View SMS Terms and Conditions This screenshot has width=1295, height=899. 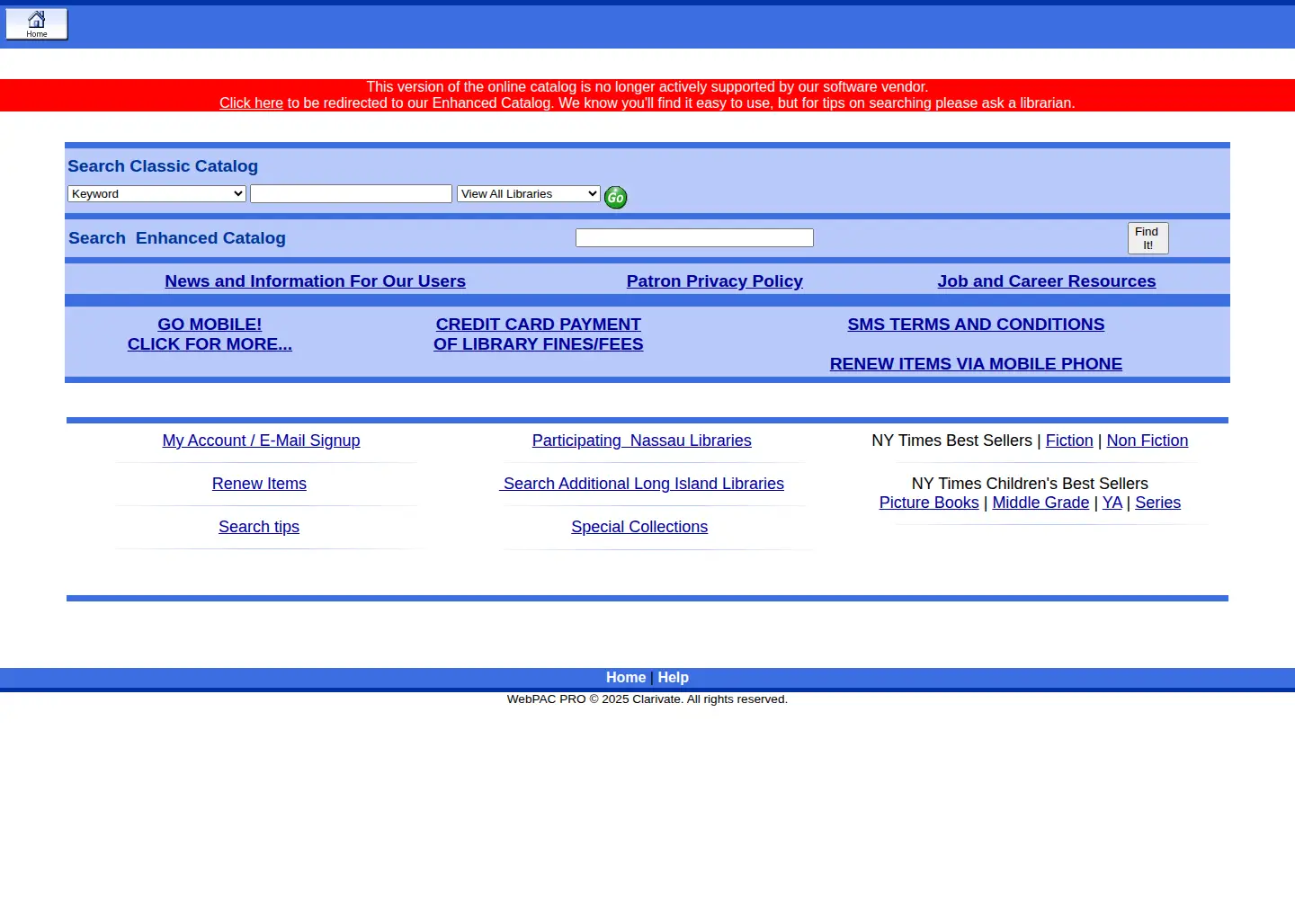976,325
